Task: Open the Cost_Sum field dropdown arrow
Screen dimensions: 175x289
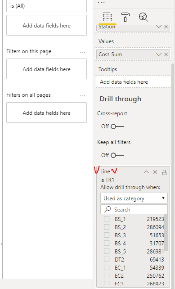Action: pos(159,54)
